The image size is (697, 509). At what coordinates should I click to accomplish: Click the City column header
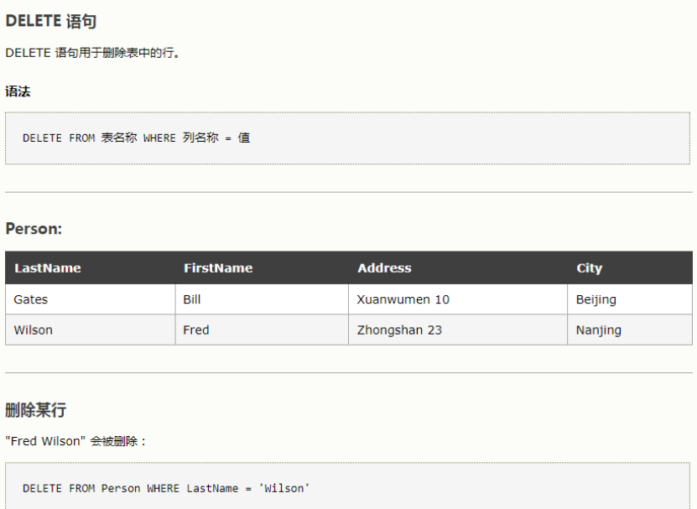pyautogui.click(x=630, y=267)
